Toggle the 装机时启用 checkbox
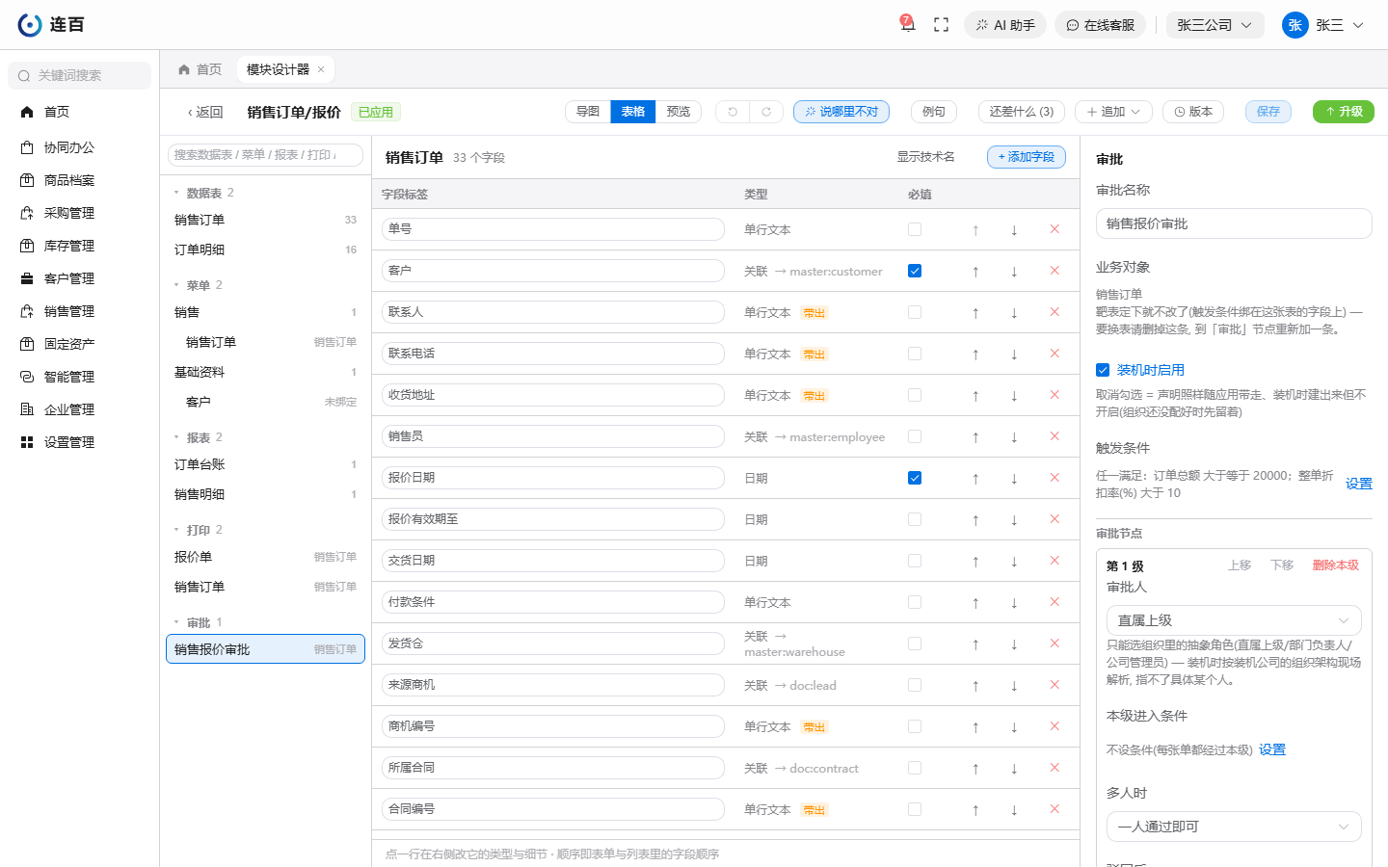Viewport: 1388px width, 867px height. coord(1103,370)
